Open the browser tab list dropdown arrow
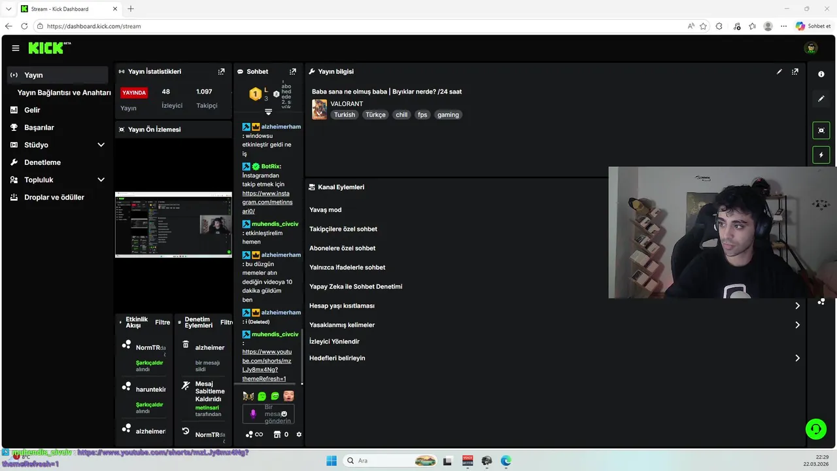 click(x=9, y=9)
